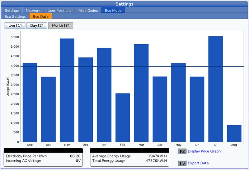Click the Export Data link
The image size is (249, 170).
198,163
